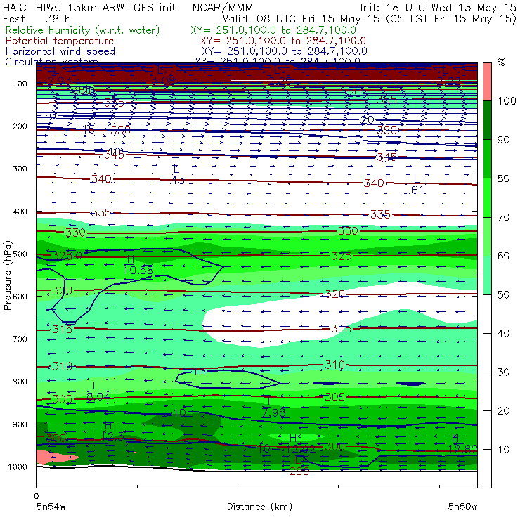The width and height of the screenshot is (520, 520).
Task: Click the '500' pressure axis tick label
Action: click(x=20, y=254)
